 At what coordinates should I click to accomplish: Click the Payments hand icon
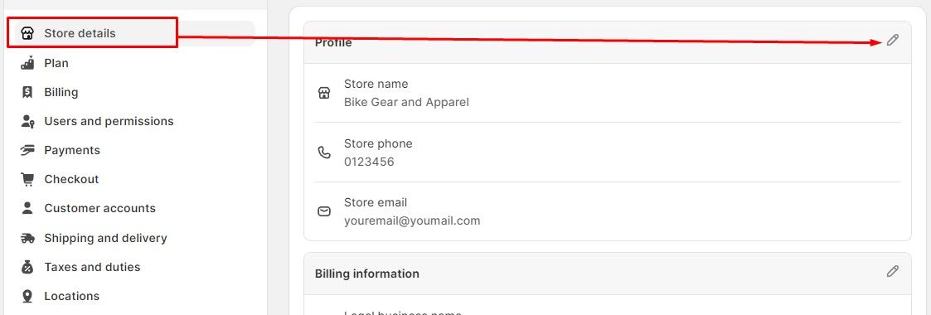point(27,150)
